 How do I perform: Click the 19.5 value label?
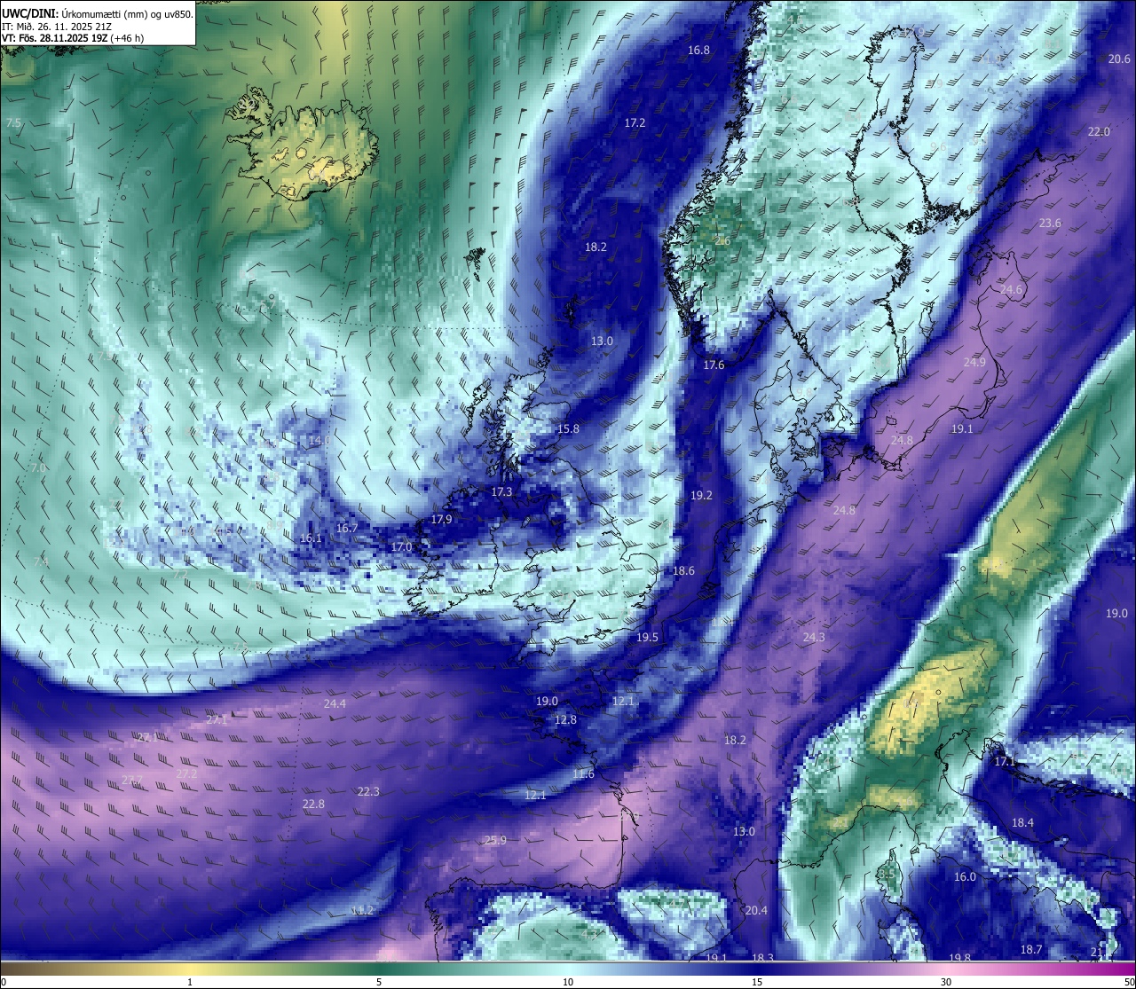tap(647, 638)
